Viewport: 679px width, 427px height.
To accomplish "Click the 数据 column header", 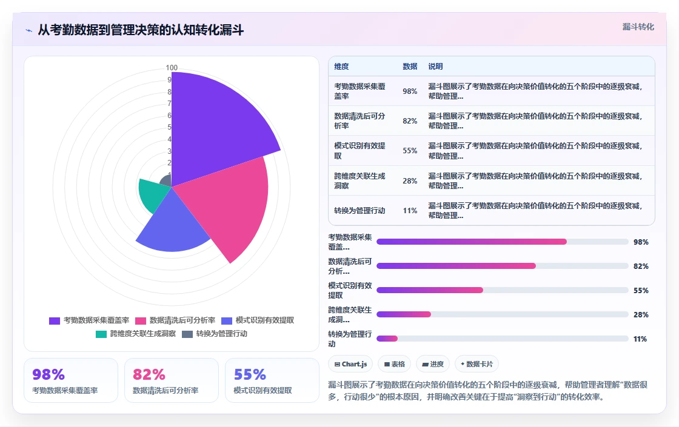I will coord(410,67).
